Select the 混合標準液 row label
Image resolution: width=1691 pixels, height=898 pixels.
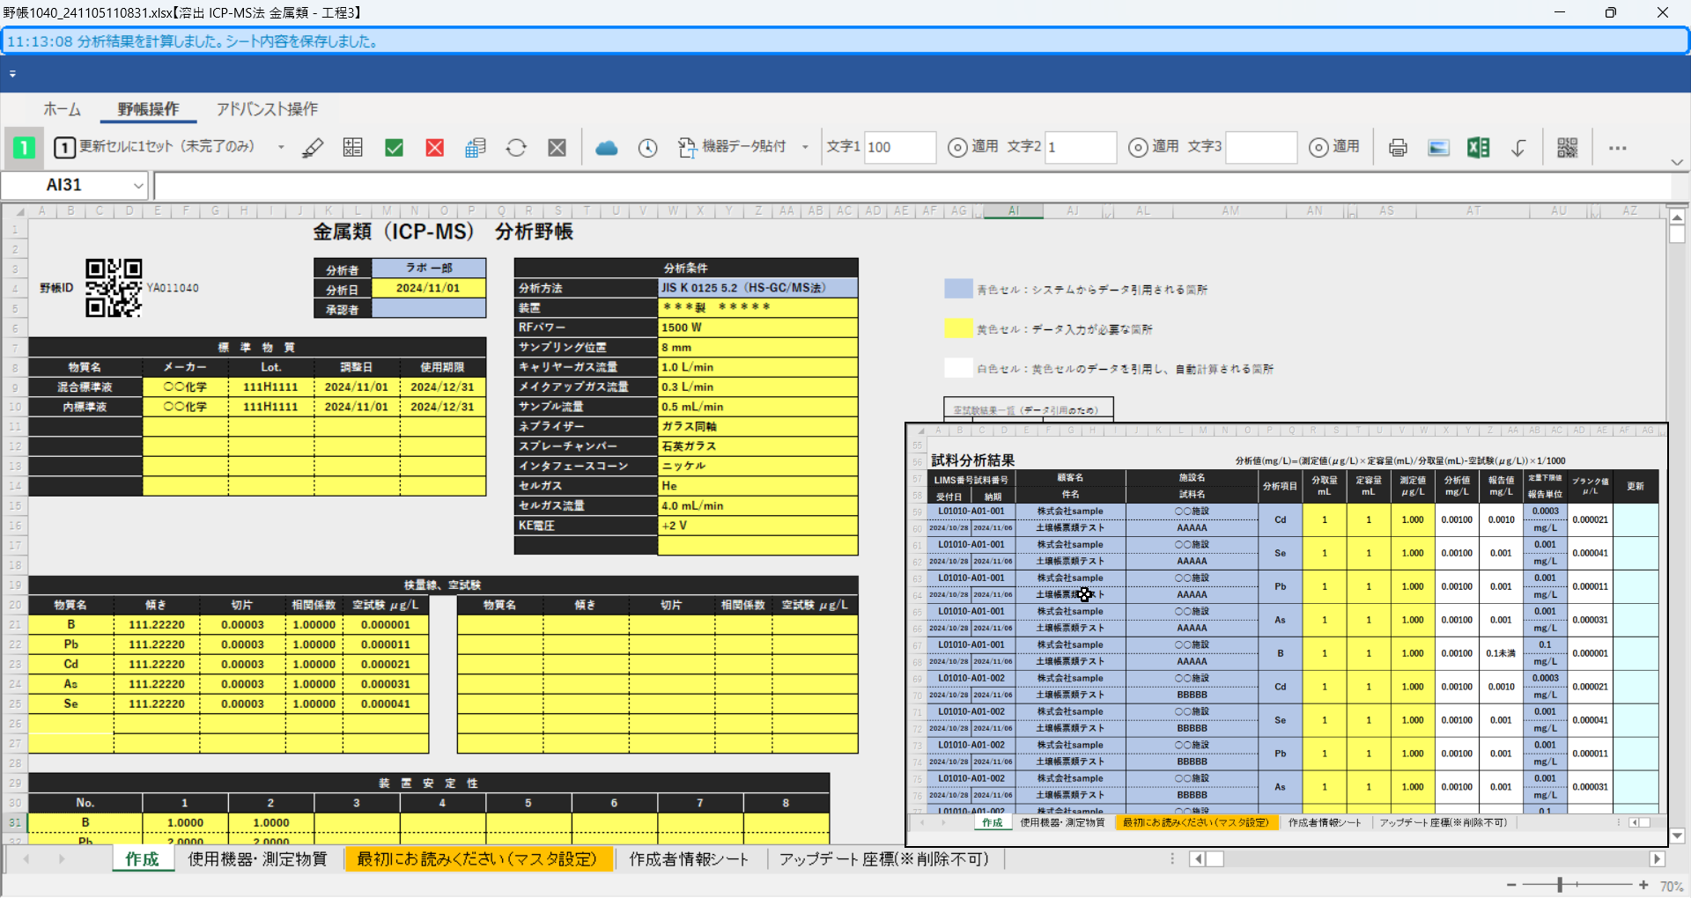[85, 387]
